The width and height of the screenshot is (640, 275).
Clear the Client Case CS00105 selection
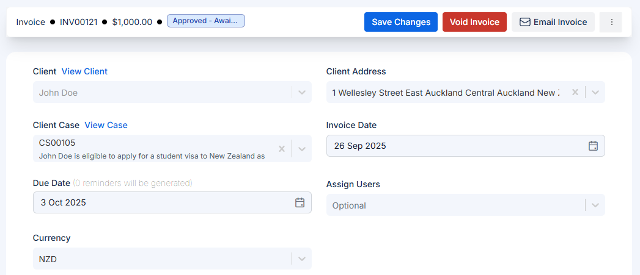coord(282,149)
